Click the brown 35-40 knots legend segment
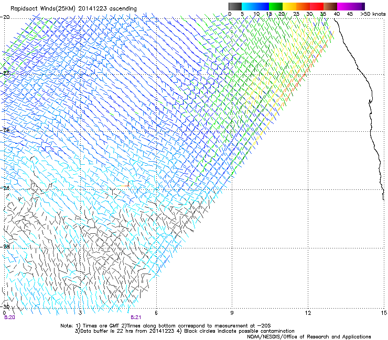Screen dimensions: 388x340 click(x=330, y=6)
